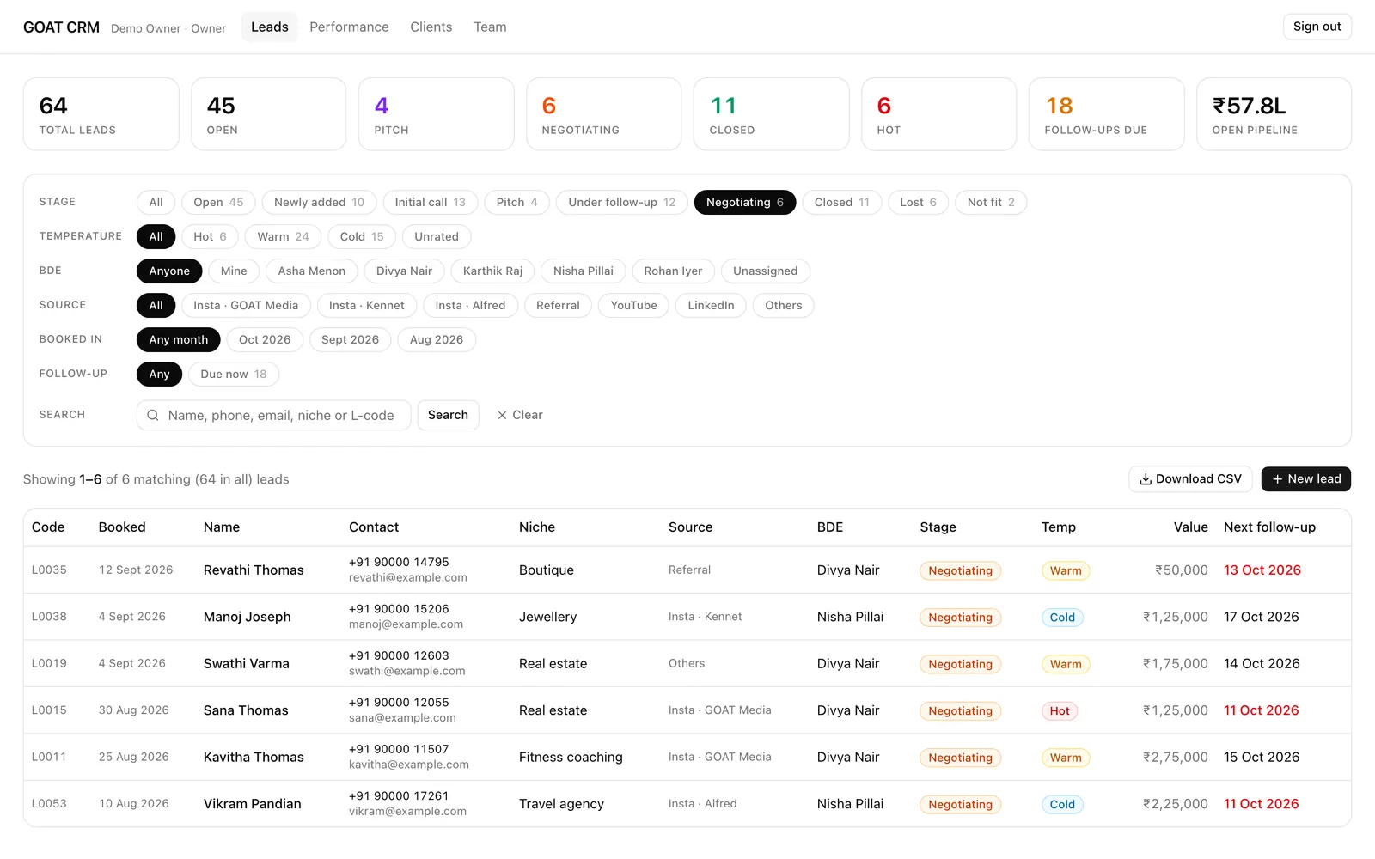Click the download icon in Download CSV

point(1146,479)
